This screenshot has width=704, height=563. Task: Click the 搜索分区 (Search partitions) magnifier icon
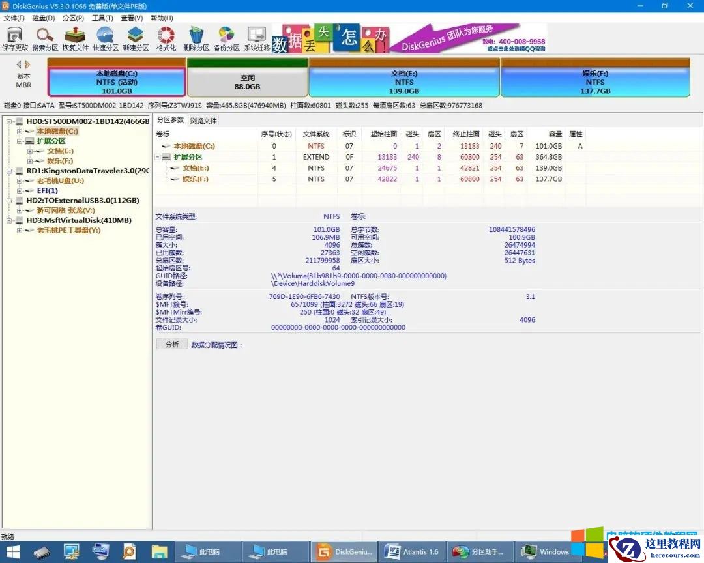tap(45, 38)
